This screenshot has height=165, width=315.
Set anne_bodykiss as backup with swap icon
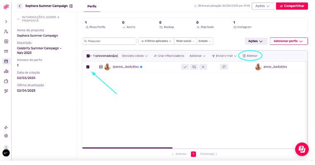click(194, 67)
